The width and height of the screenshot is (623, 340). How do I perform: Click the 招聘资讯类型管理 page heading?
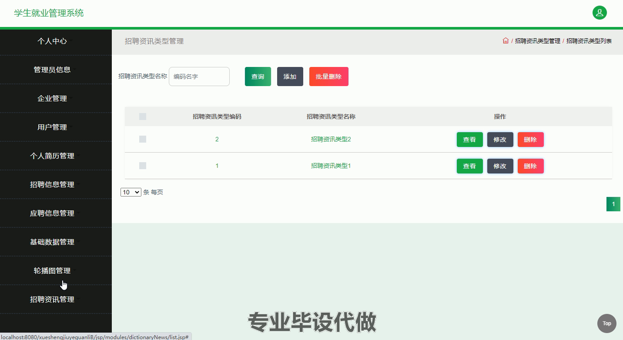154,41
